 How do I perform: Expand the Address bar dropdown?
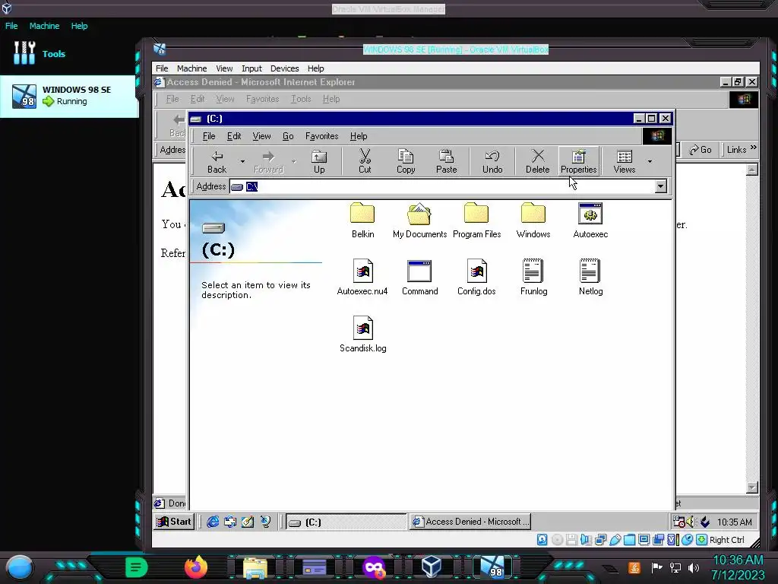tap(660, 187)
